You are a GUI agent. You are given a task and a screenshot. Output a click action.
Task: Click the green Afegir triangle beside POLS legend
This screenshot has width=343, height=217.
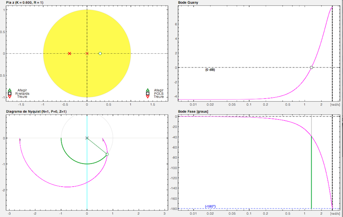tap(148, 90)
